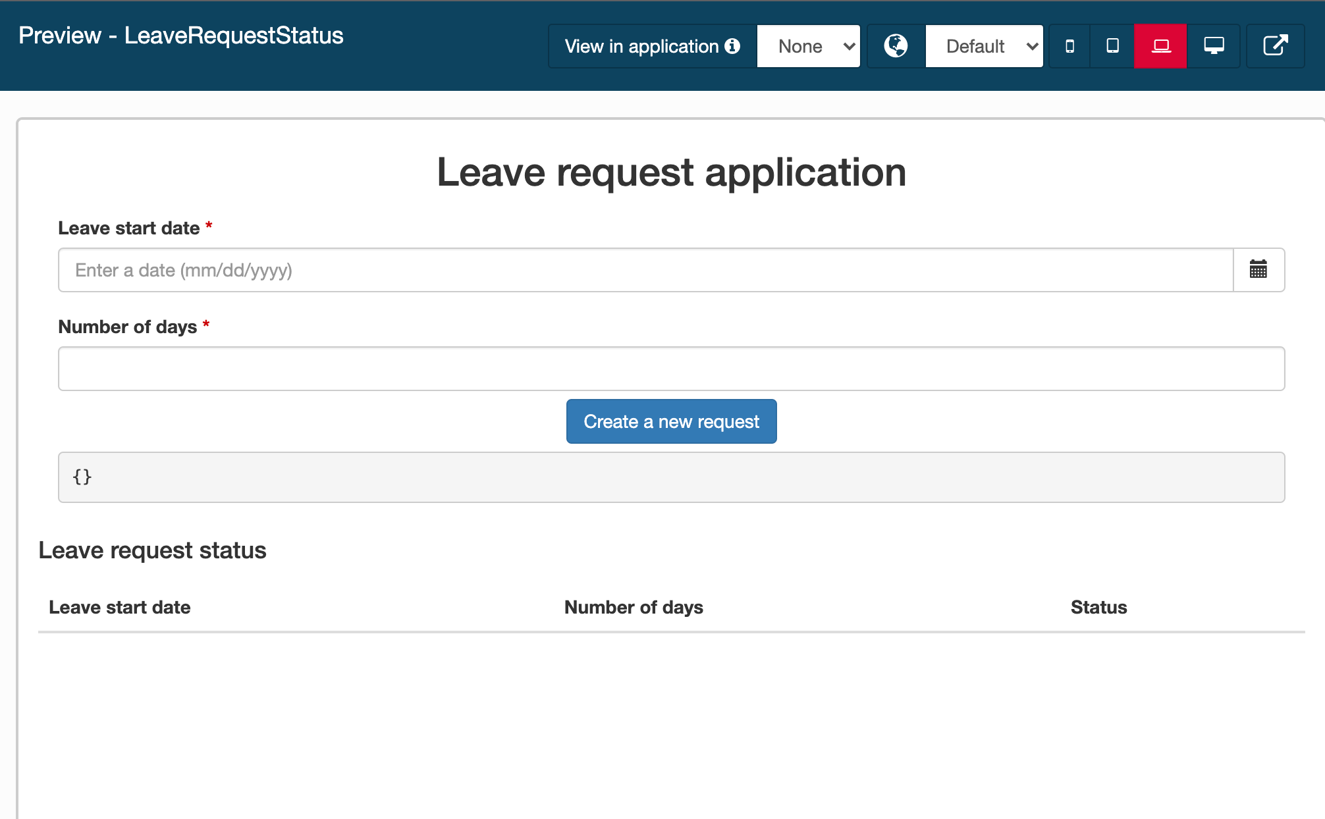Click the Create a new request button
The height and width of the screenshot is (819, 1325).
(x=672, y=422)
